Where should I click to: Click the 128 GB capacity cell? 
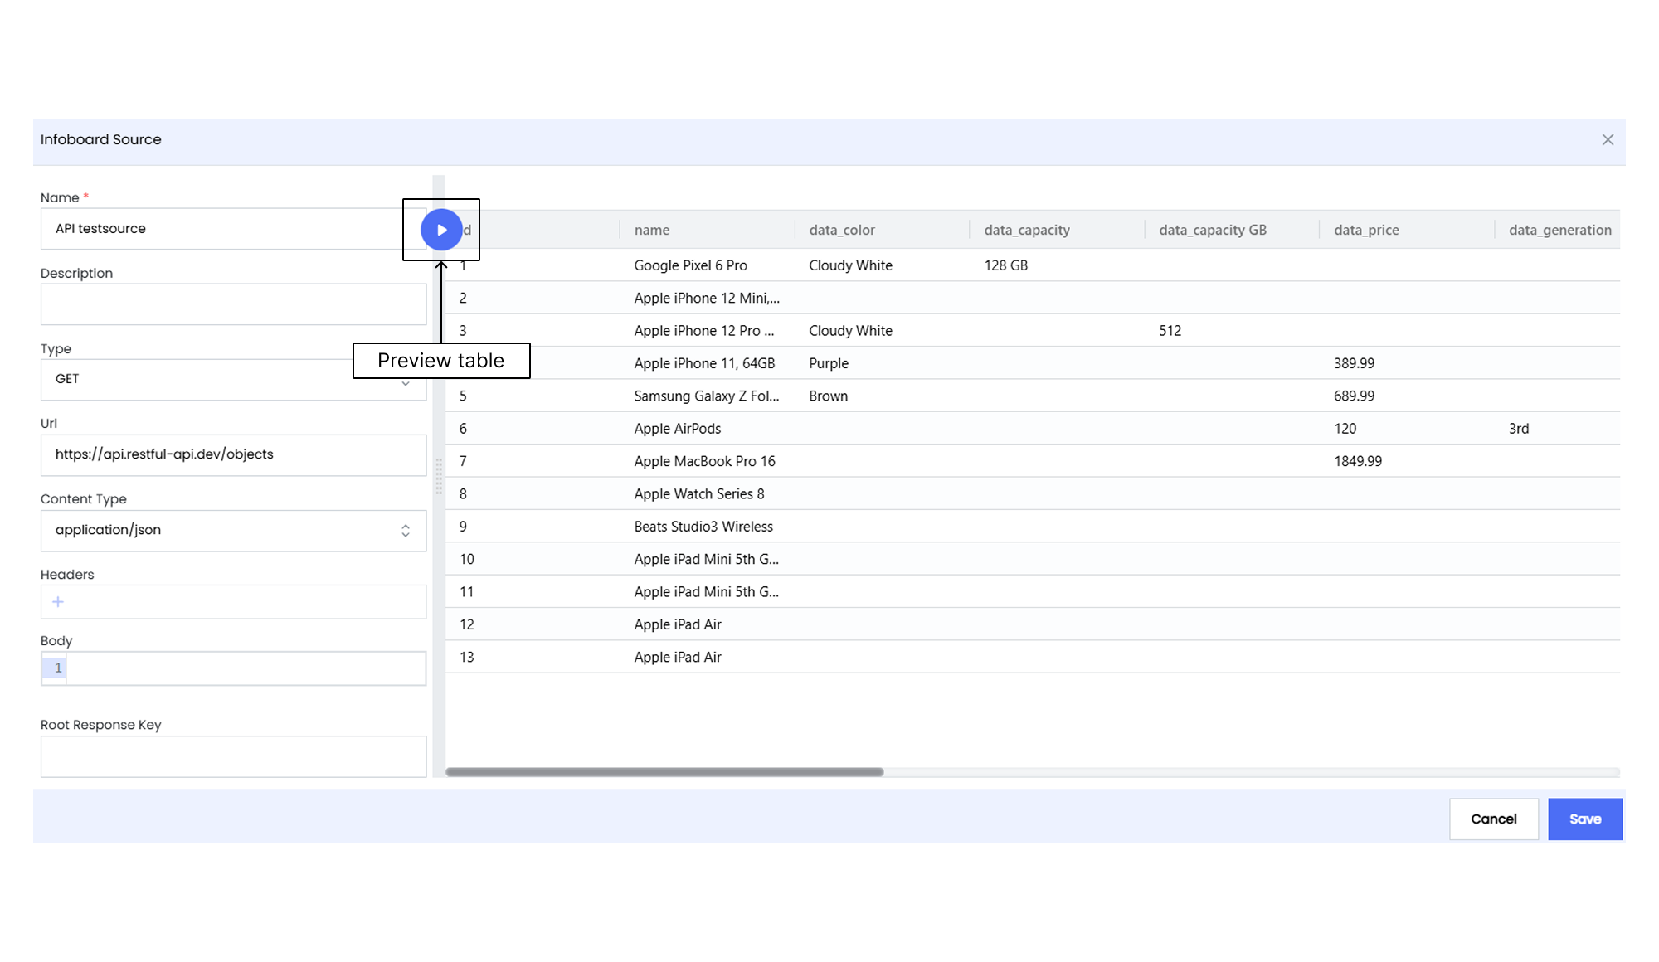1057,265
